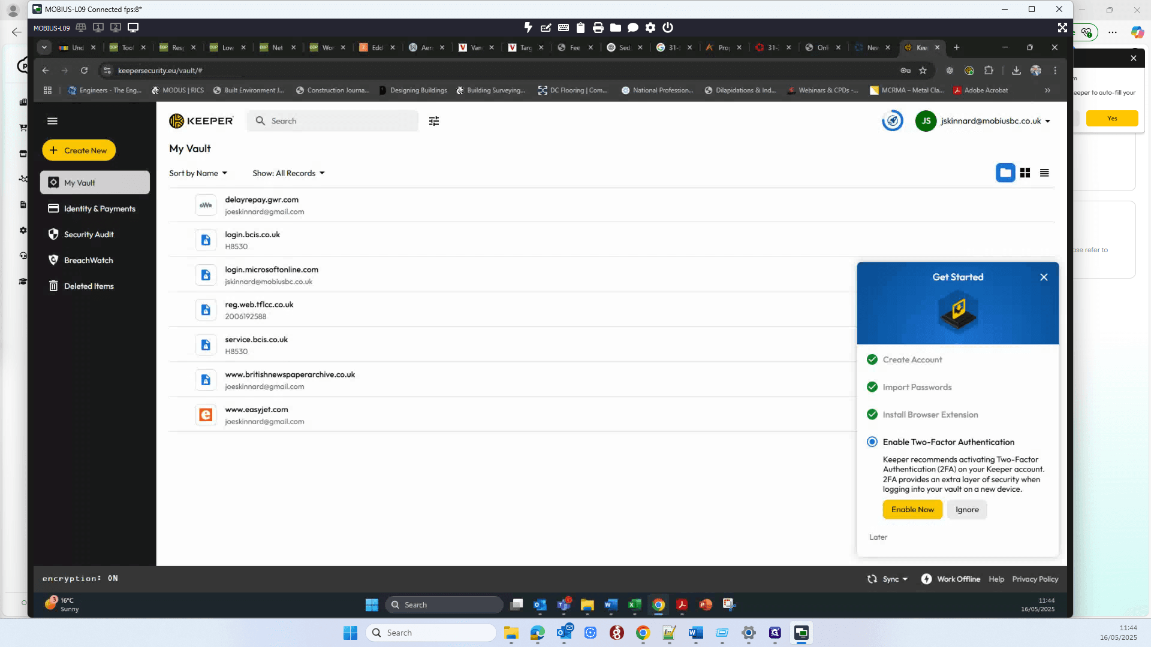Open remote session settings gear
Screen dimensions: 1151x647
pos(650,28)
